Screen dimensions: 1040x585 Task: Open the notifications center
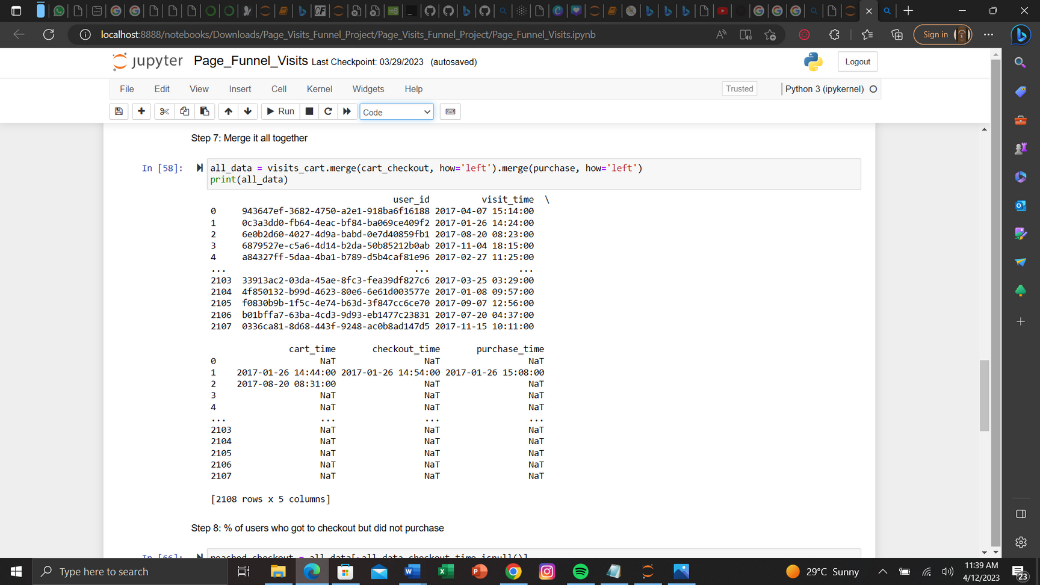click(x=1020, y=572)
